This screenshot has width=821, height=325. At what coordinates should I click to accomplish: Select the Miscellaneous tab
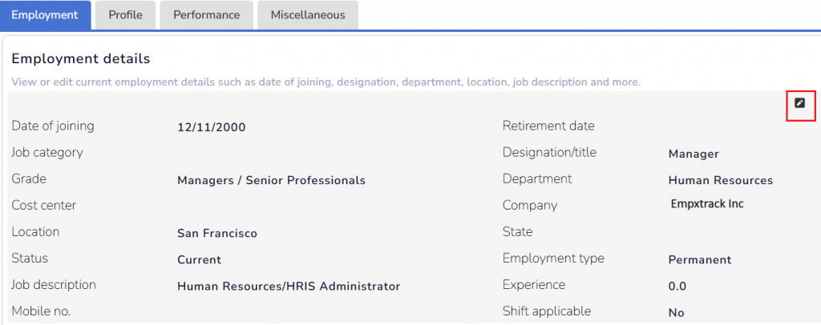click(308, 15)
